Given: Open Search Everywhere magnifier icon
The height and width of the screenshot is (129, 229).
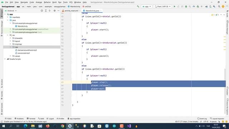Looking at the screenshot, I should 219,6.
